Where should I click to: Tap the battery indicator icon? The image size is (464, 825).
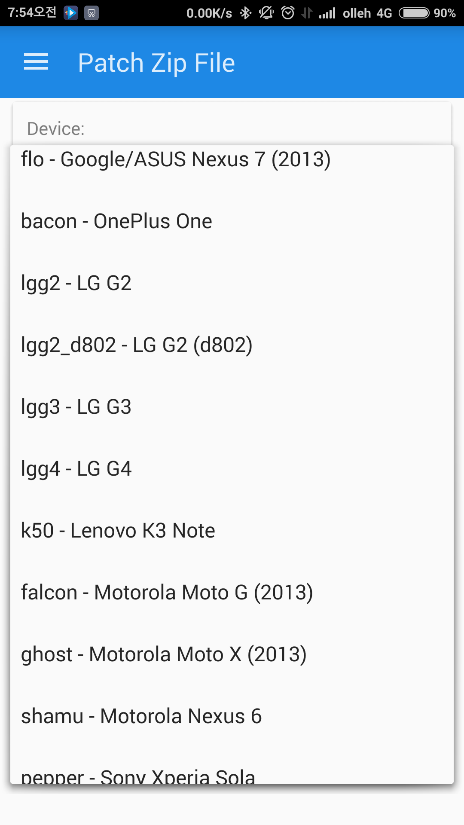tap(414, 13)
